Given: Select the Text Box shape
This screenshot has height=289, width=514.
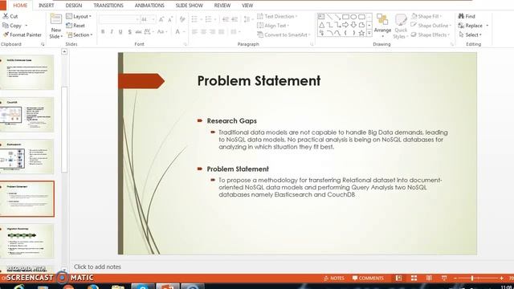Looking at the screenshot, I should (321, 17).
